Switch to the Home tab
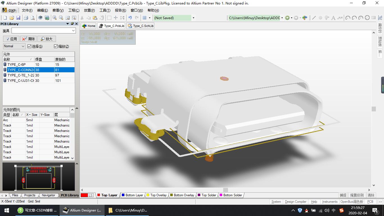The height and width of the screenshot is (216, 384). [x=89, y=26]
